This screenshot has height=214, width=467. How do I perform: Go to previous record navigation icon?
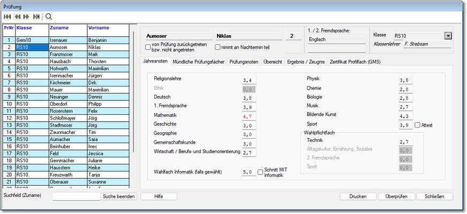click(17, 17)
